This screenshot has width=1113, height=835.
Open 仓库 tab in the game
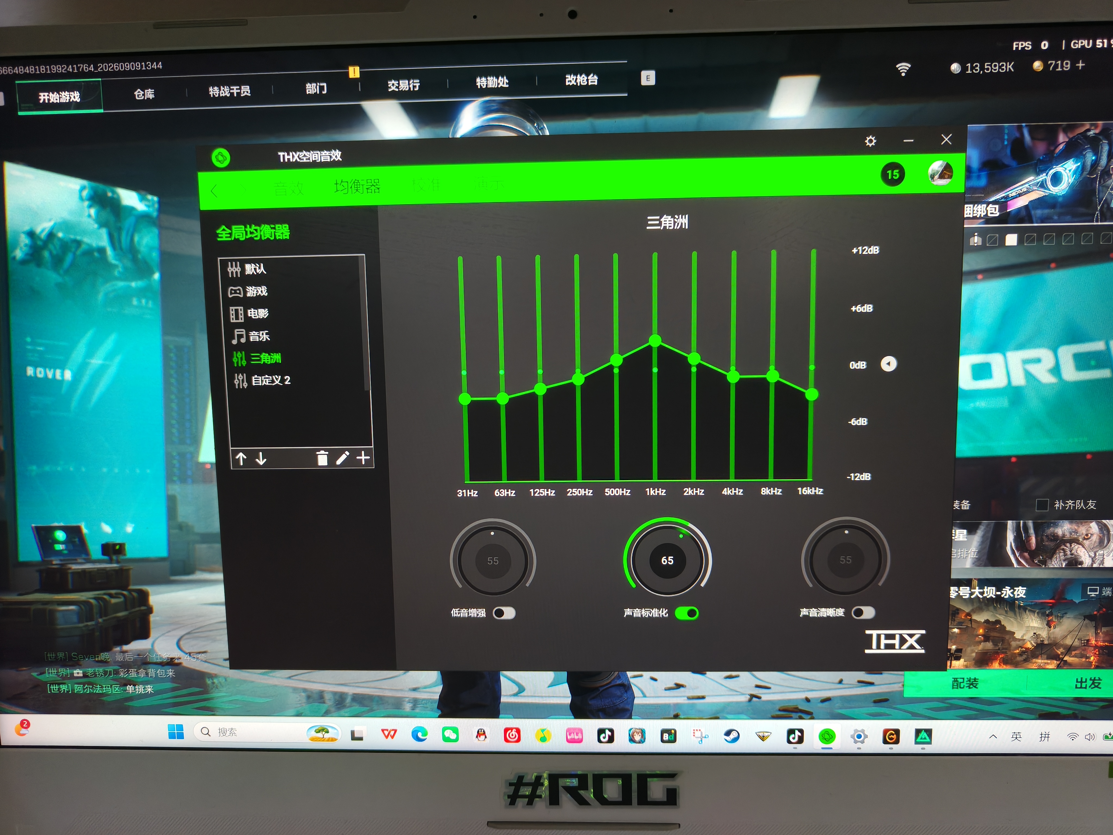click(144, 94)
